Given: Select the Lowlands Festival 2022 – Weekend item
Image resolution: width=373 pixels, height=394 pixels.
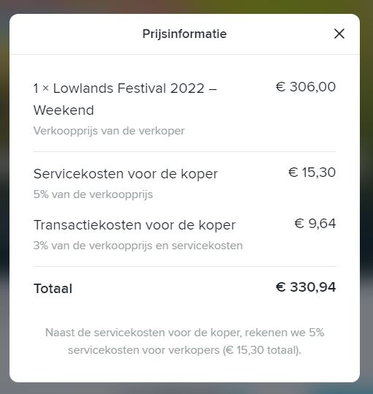Looking at the screenshot, I should pyautogui.click(x=125, y=99).
